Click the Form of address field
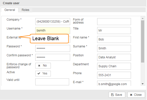 click(x=114, y=22)
